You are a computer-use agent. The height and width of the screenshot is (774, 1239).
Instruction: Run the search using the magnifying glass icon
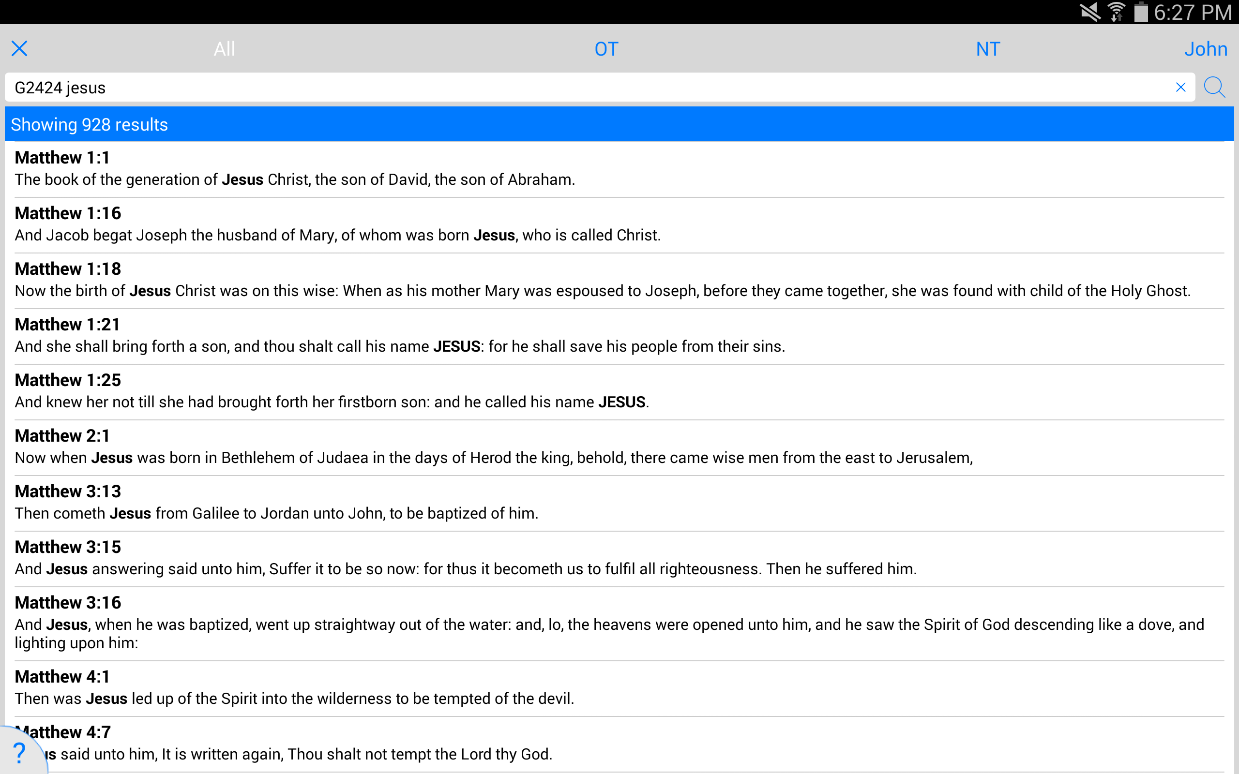pyautogui.click(x=1213, y=87)
